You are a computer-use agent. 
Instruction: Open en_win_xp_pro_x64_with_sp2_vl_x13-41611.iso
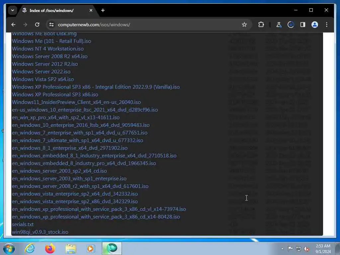66,117
